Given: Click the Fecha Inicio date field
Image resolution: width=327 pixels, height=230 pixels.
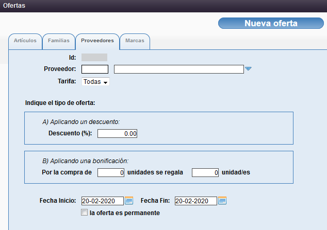Looking at the screenshot, I should [x=103, y=201].
